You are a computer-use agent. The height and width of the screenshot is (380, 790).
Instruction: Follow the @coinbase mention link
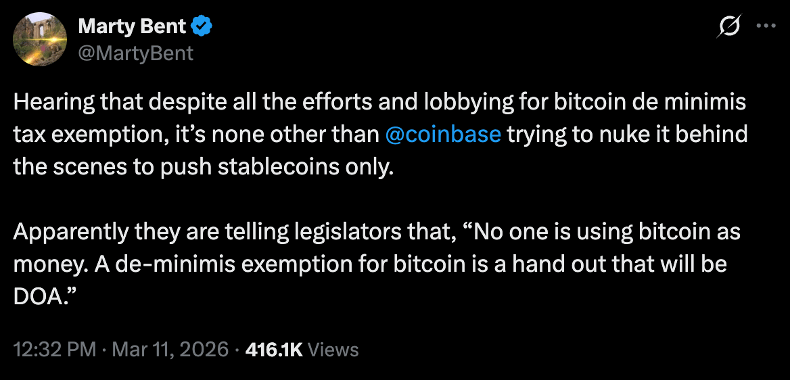pos(442,135)
